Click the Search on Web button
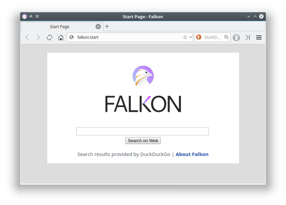 143,141
